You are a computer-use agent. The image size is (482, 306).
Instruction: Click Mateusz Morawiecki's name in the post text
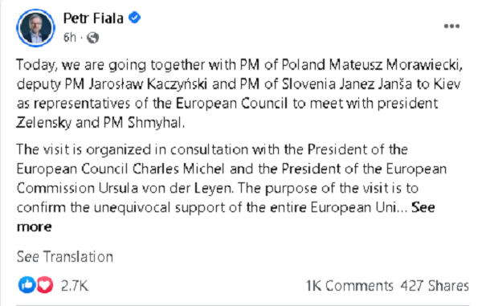pos(395,65)
